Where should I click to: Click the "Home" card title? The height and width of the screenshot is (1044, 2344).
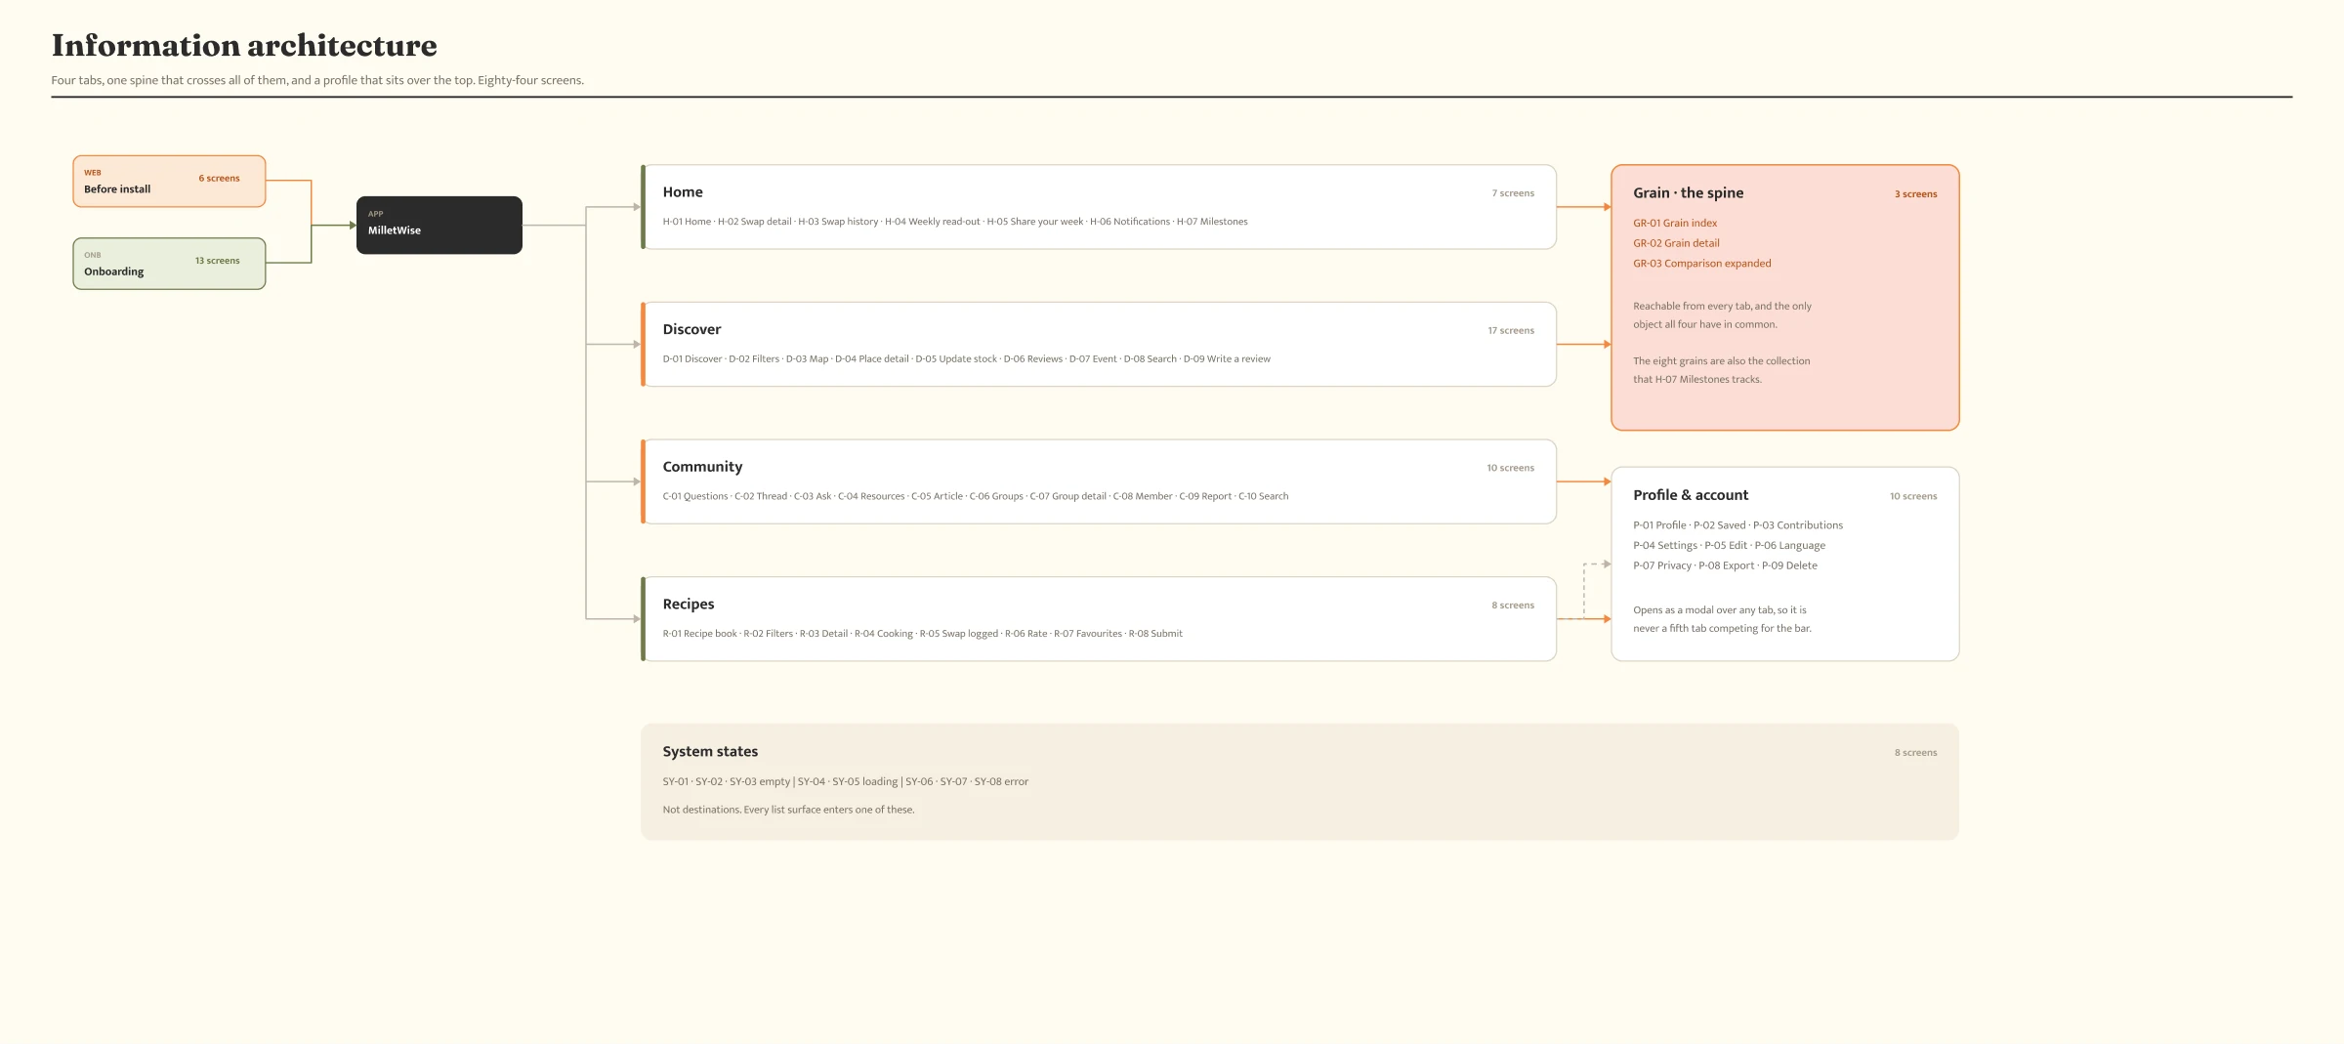pyautogui.click(x=683, y=192)
